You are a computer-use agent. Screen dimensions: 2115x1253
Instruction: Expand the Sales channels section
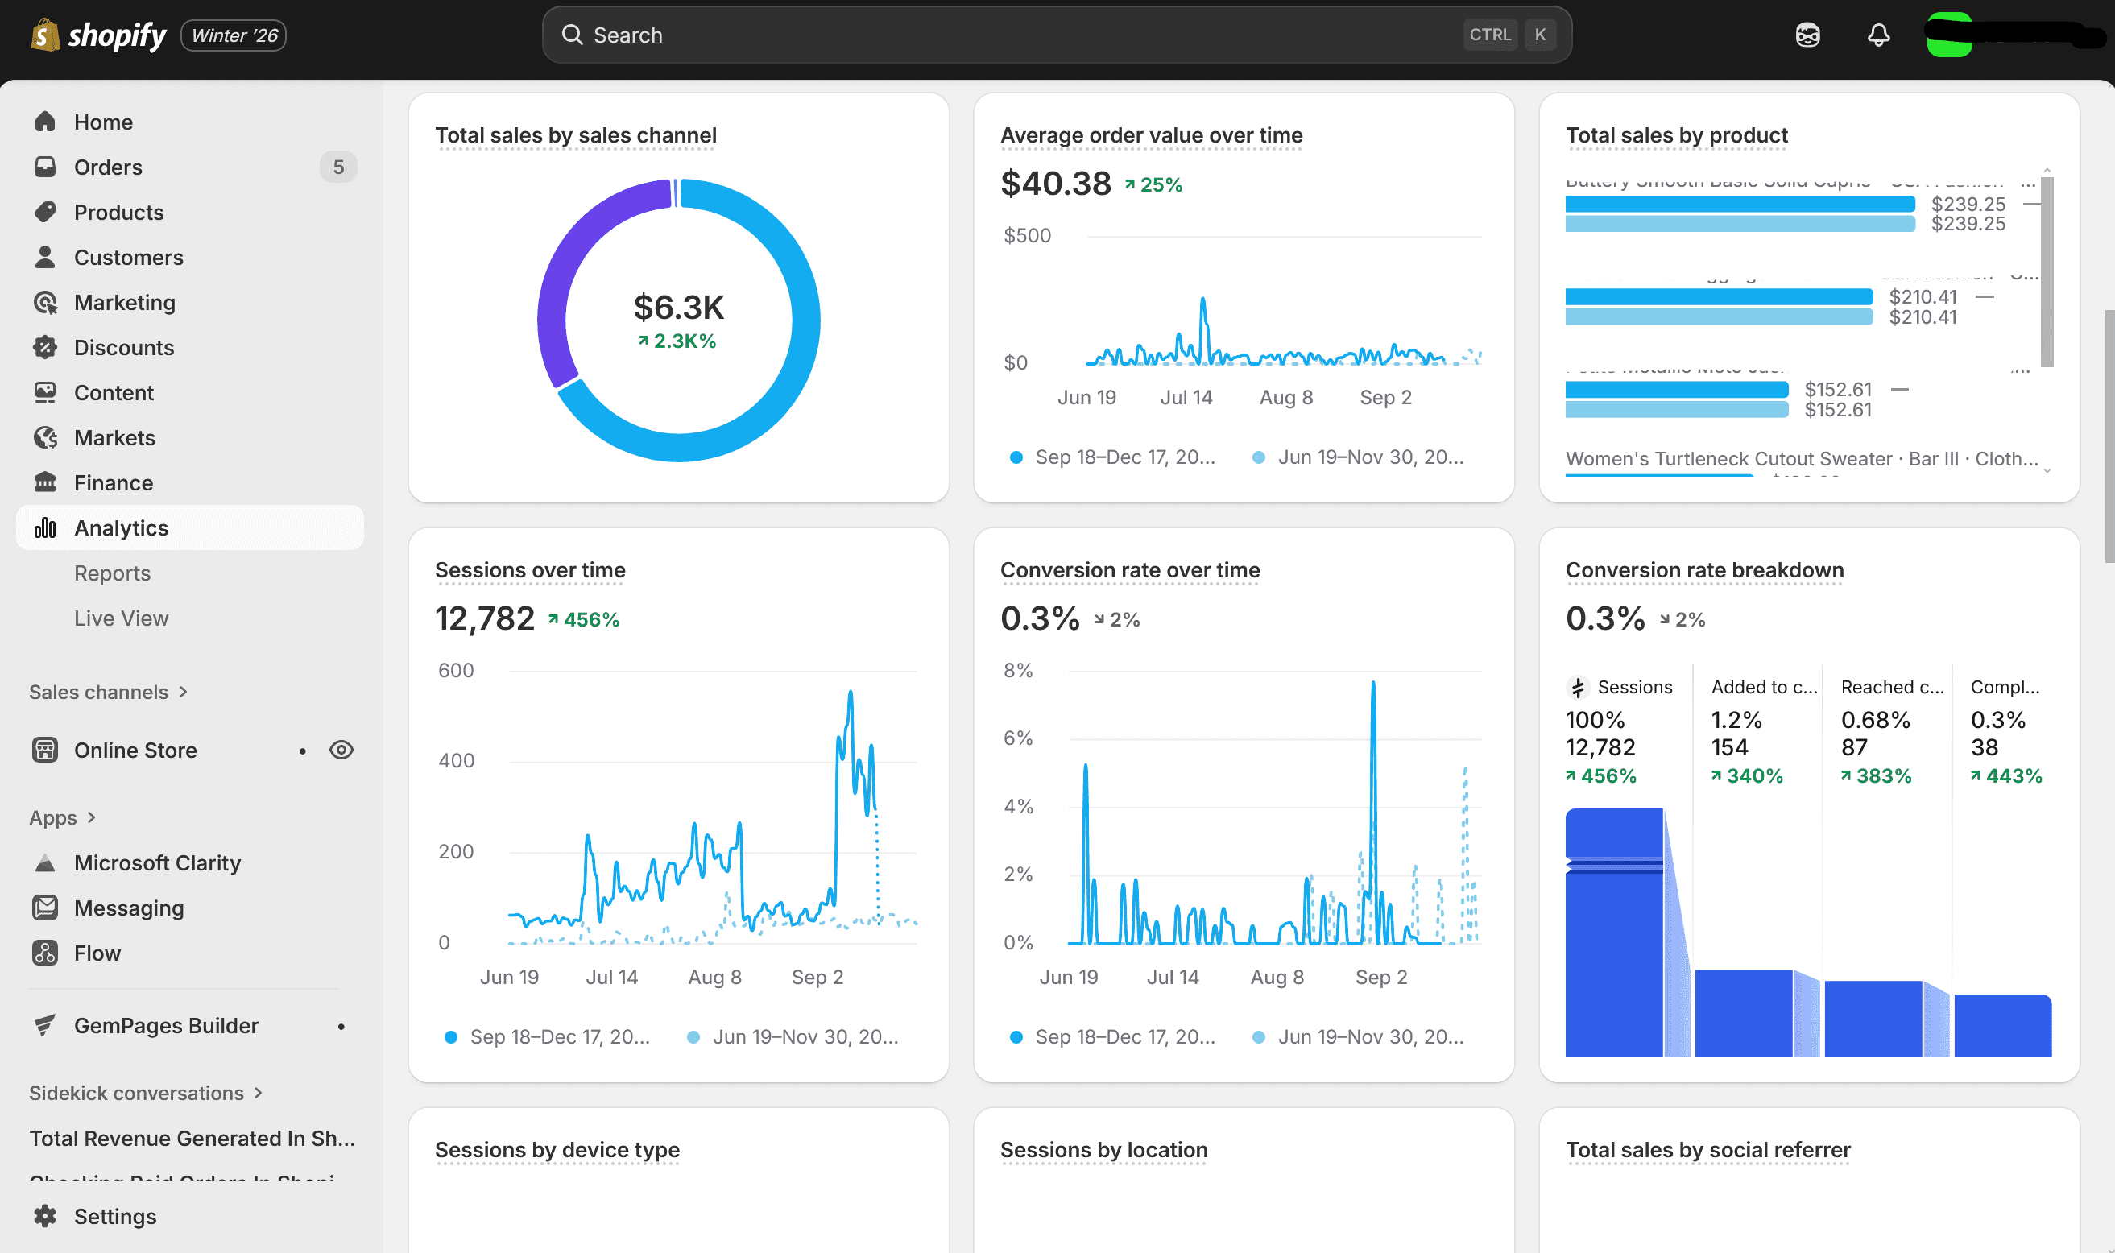click(x=107, y=692)
